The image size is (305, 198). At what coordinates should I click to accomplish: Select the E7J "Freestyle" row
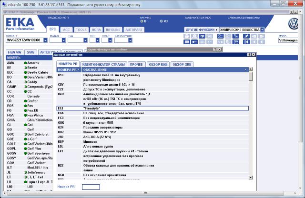(152, 109)
